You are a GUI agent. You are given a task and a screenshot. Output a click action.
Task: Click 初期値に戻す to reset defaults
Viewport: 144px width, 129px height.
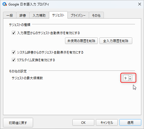coord(18,122)
